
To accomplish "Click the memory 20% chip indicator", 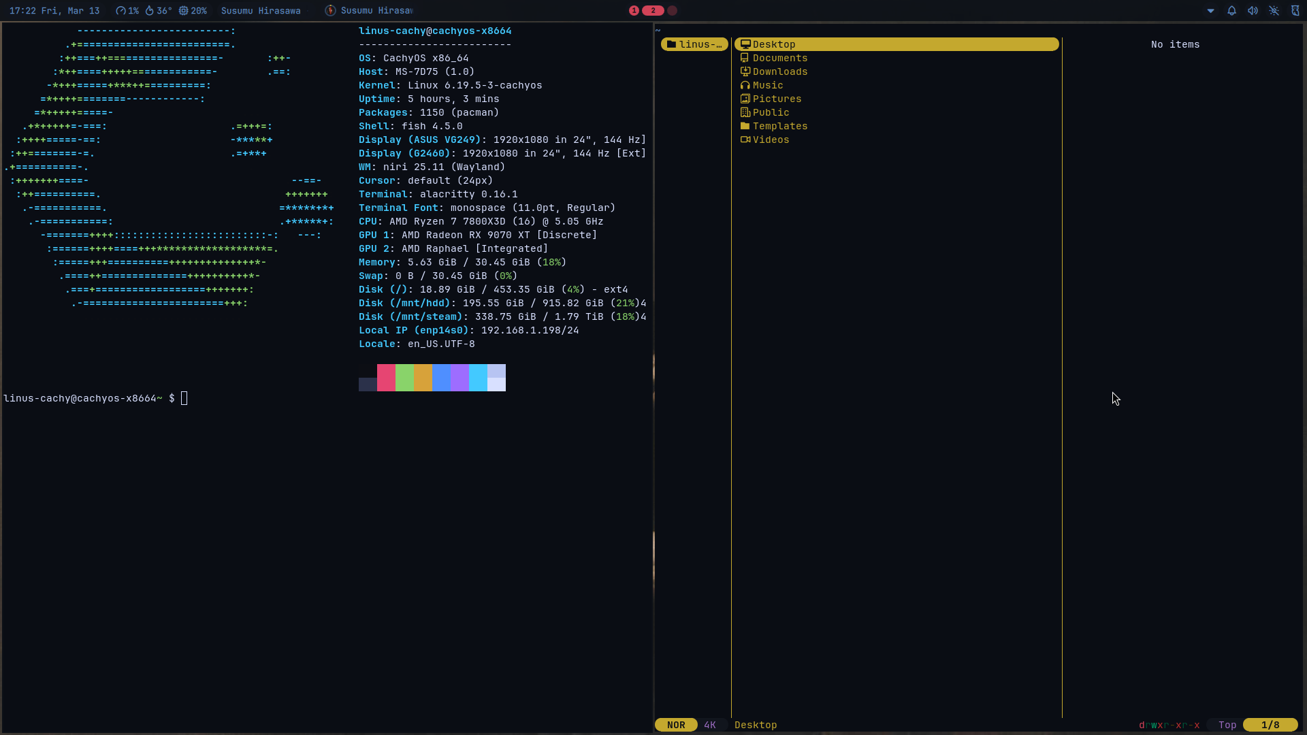I will [x=193, y=11].
